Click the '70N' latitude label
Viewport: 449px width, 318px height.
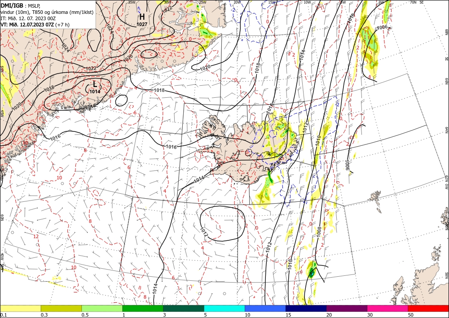pyautogui.click(x=413, y=2)
